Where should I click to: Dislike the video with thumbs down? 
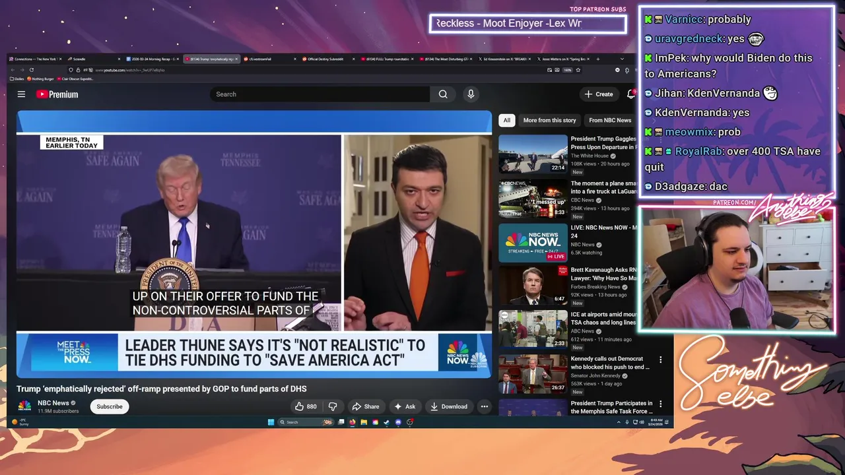pyautogui.click(x=333, y=406)
